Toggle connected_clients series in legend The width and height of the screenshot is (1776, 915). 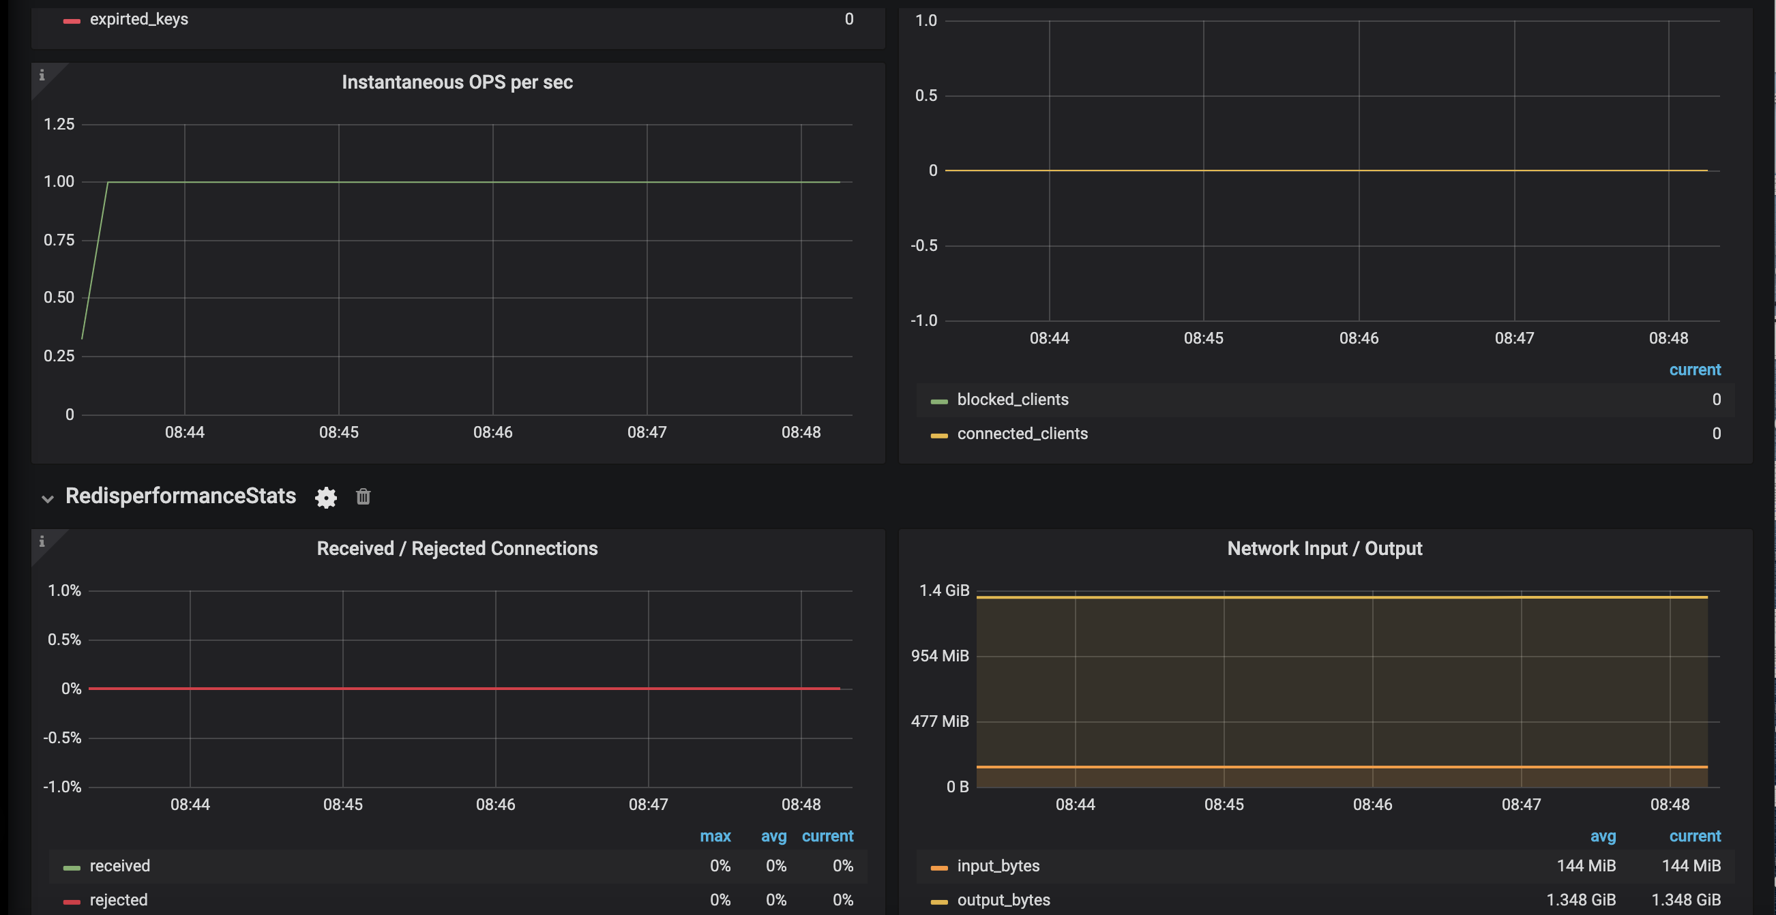1022,434
